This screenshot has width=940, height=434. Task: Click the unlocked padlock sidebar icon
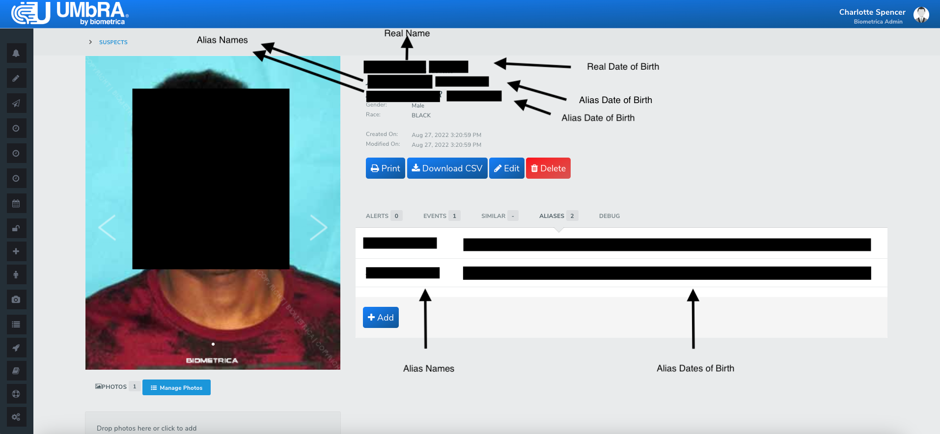16,228
